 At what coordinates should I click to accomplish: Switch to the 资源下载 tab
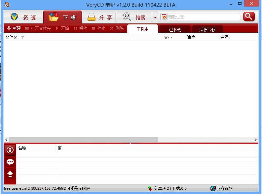pos(207,29)
